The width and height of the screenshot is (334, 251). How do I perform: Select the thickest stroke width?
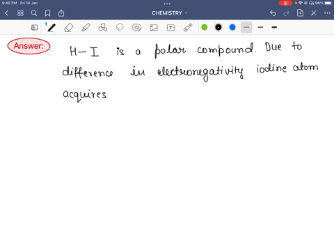[x=274, y=27]
